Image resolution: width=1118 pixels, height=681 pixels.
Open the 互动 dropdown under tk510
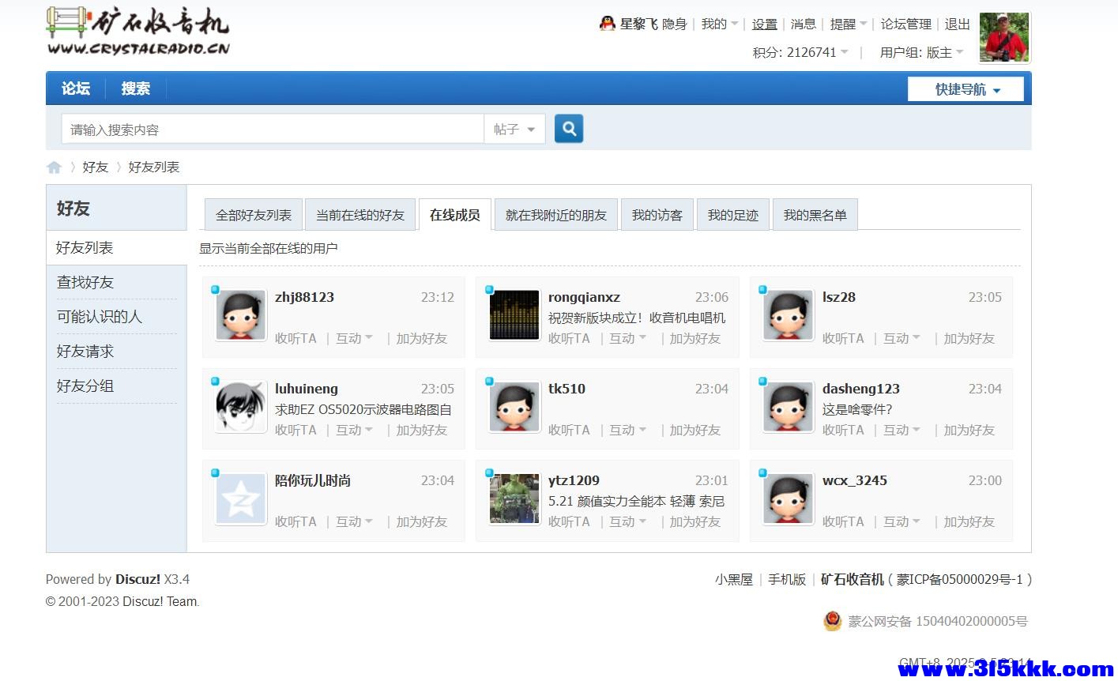coord(627,430)
